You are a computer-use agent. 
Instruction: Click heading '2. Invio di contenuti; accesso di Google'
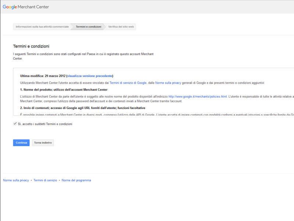83,108
